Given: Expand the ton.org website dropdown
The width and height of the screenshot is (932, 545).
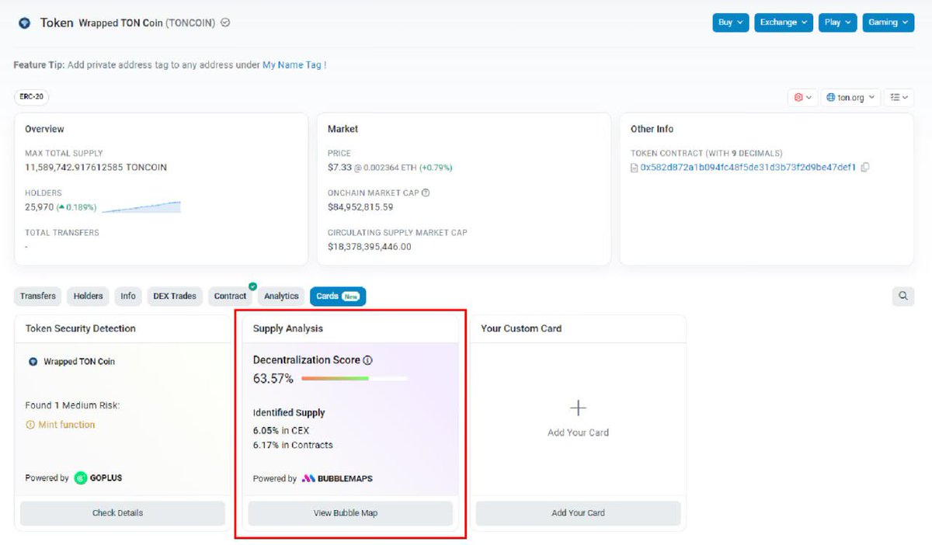Looking at the screenshot, I should [x=850, y=97].
